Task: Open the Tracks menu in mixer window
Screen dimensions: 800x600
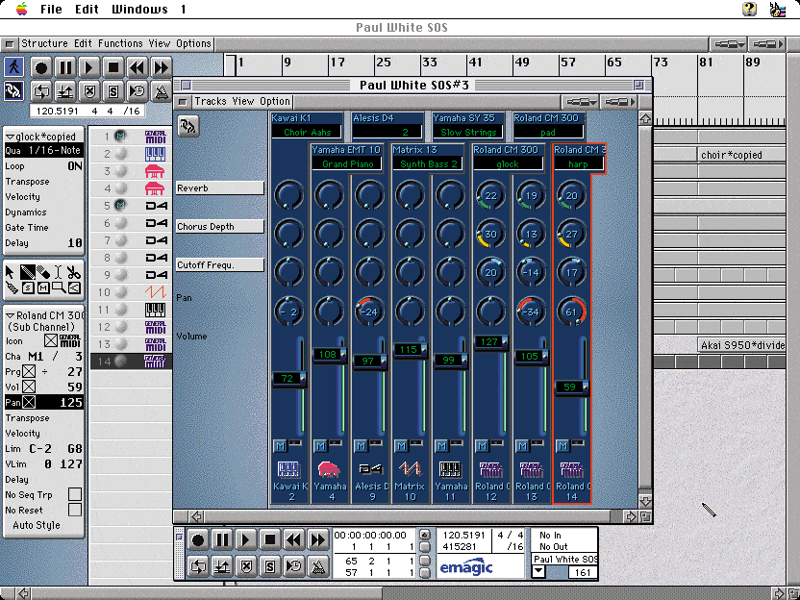Action: click(x=211, y=101)
